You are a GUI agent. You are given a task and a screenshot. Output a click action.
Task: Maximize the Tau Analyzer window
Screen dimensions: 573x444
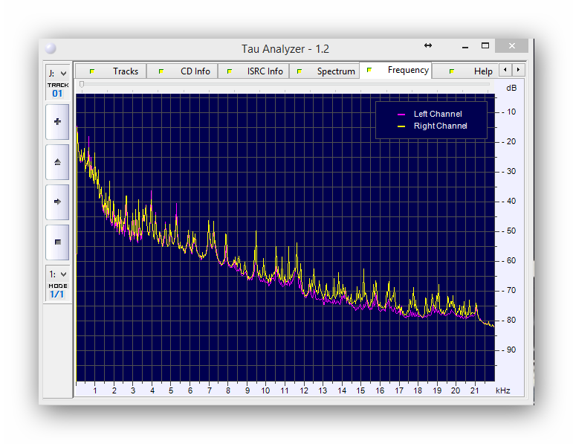pyautogui.click(x=485, y=45)
